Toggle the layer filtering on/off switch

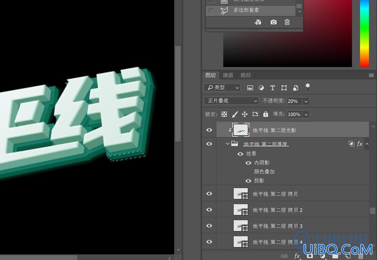pos(307,88)
